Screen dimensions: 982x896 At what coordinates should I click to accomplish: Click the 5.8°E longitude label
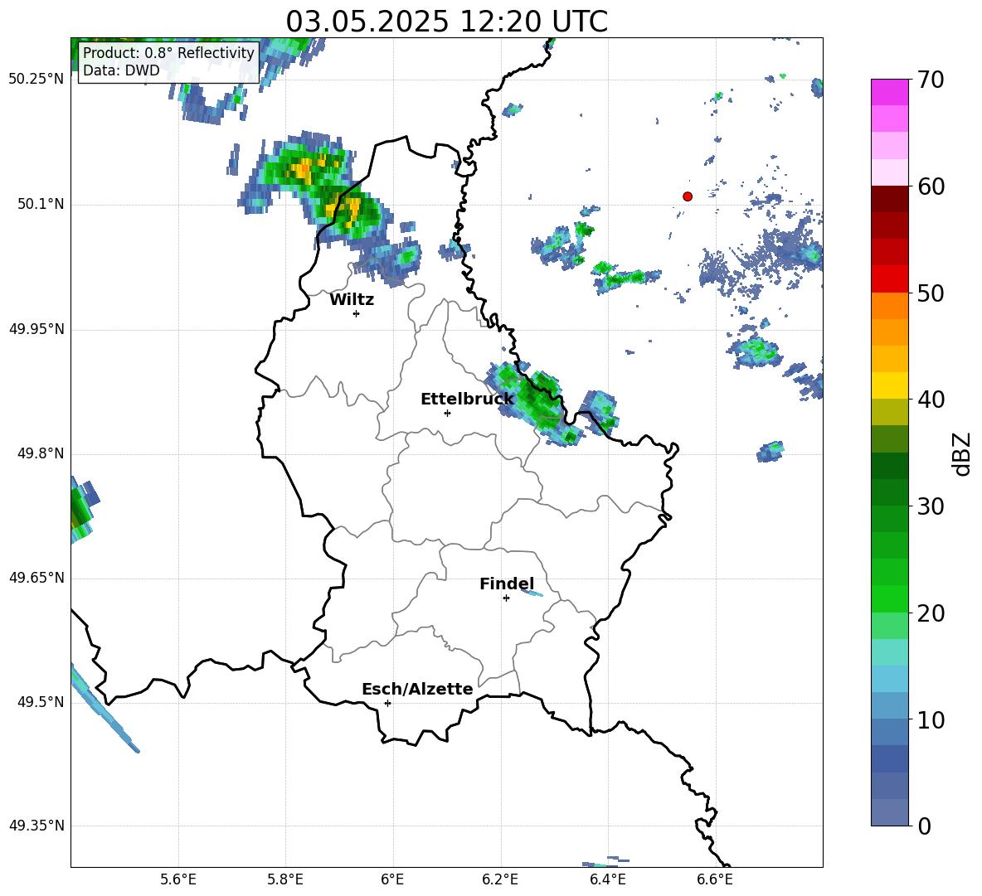click(x=285, y=879)
